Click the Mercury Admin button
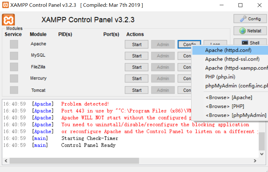 [163, 79]
